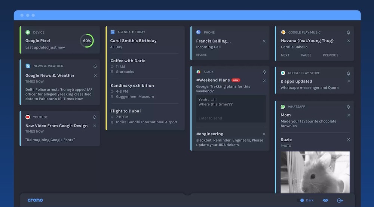The image size is (374, 207).
Task: Click the Google Play Store bell icon
Action: [x=349, y=73]
